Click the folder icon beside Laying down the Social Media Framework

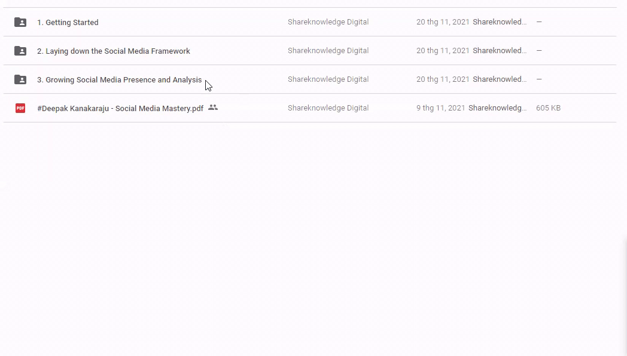(20, 51)
